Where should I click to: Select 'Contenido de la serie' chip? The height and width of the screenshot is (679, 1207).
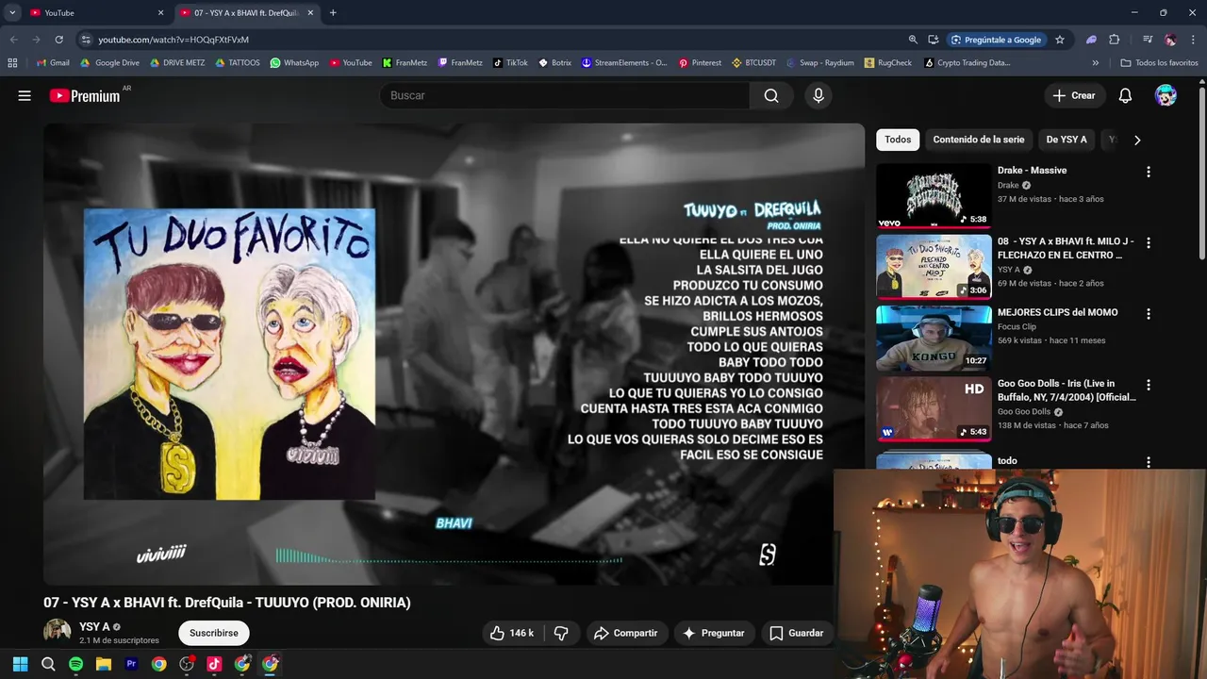point(978,140)
